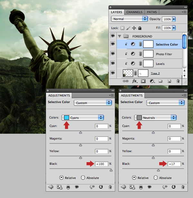Selective Color layer mask thumbnail

pos(148,44)
